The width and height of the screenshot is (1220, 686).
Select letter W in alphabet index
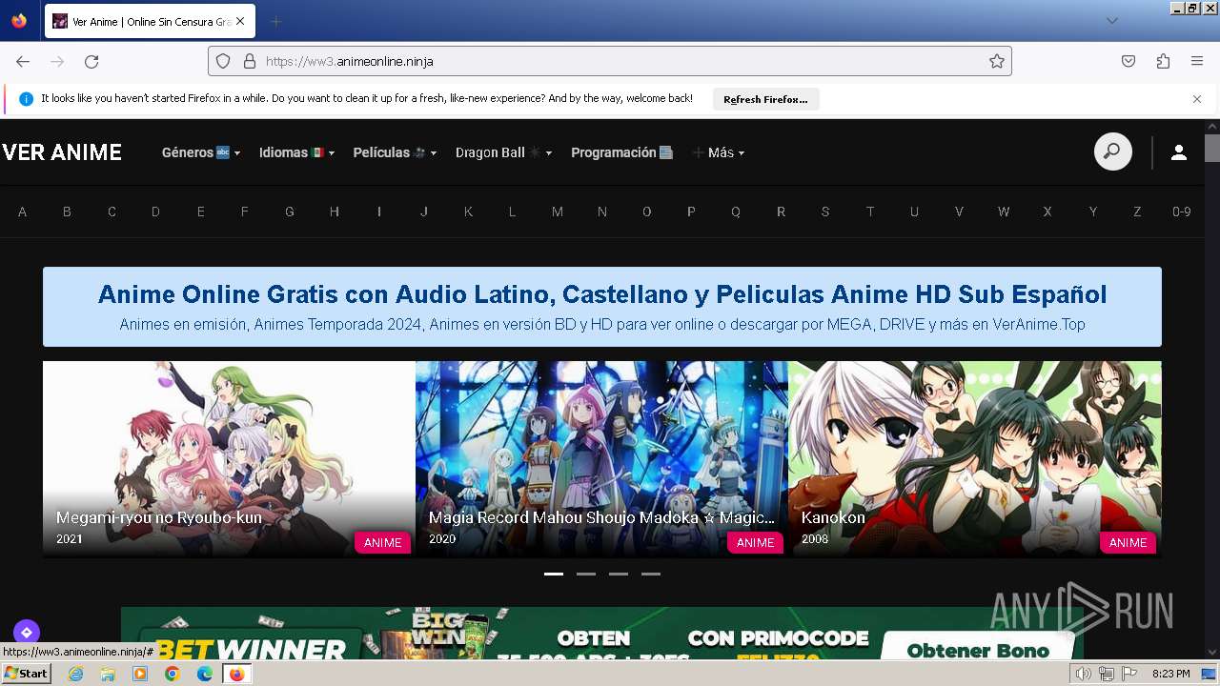(x=1004, y=212)
